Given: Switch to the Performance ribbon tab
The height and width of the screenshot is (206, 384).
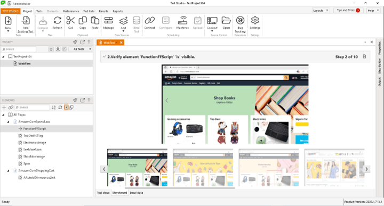Looking at the screenshot, I should tap(71, 11).
